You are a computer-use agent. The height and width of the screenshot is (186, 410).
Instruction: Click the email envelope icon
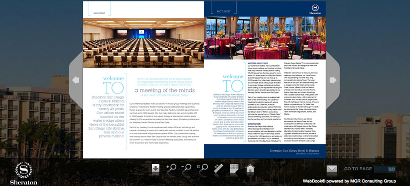(x=332, y=169)
